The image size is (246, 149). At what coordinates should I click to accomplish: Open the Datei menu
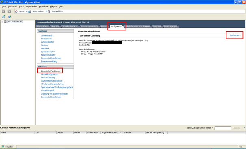point(4,6)
